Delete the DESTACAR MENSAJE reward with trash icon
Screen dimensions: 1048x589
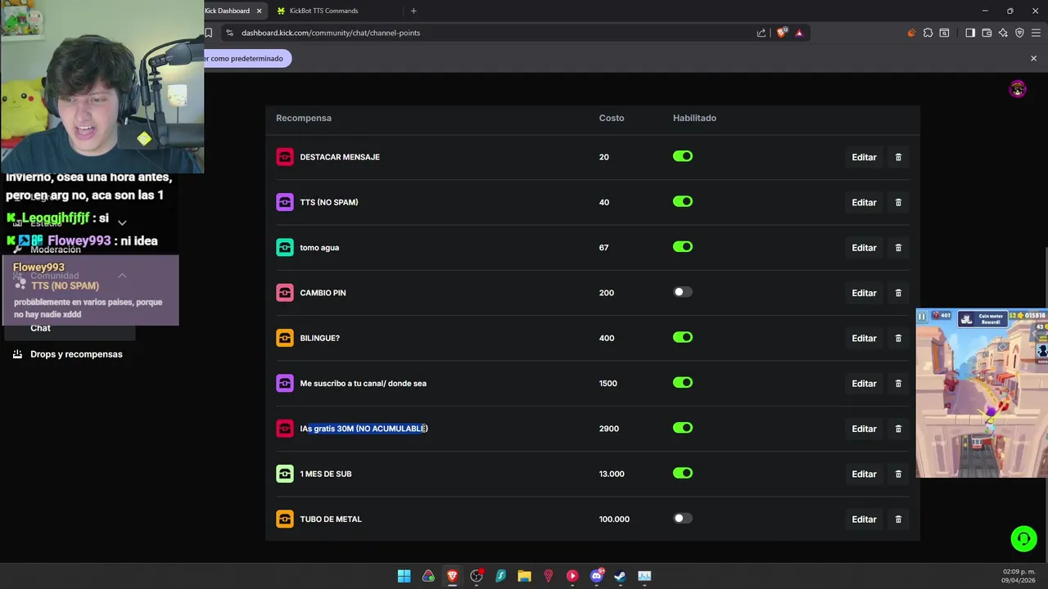pos(898,157)
